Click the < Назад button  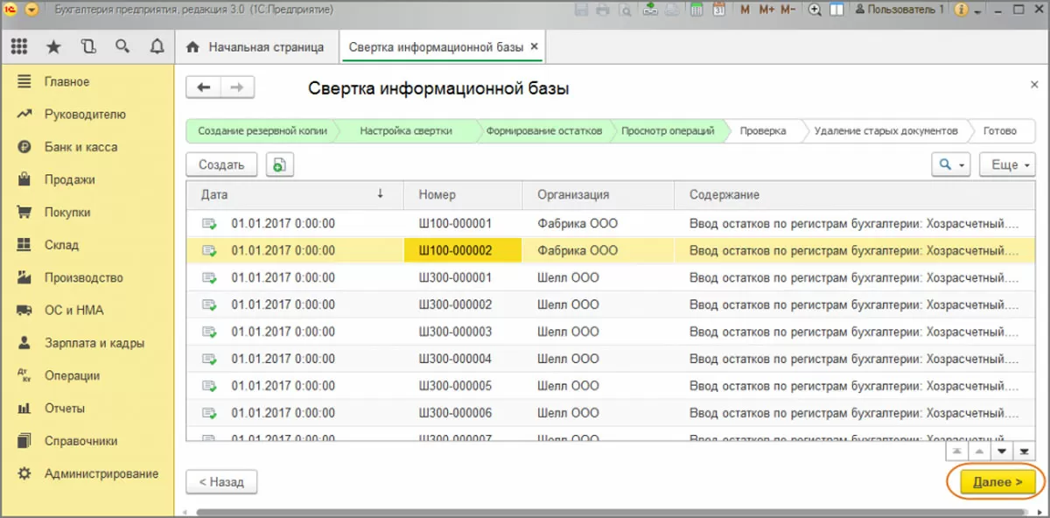(220, 481)
